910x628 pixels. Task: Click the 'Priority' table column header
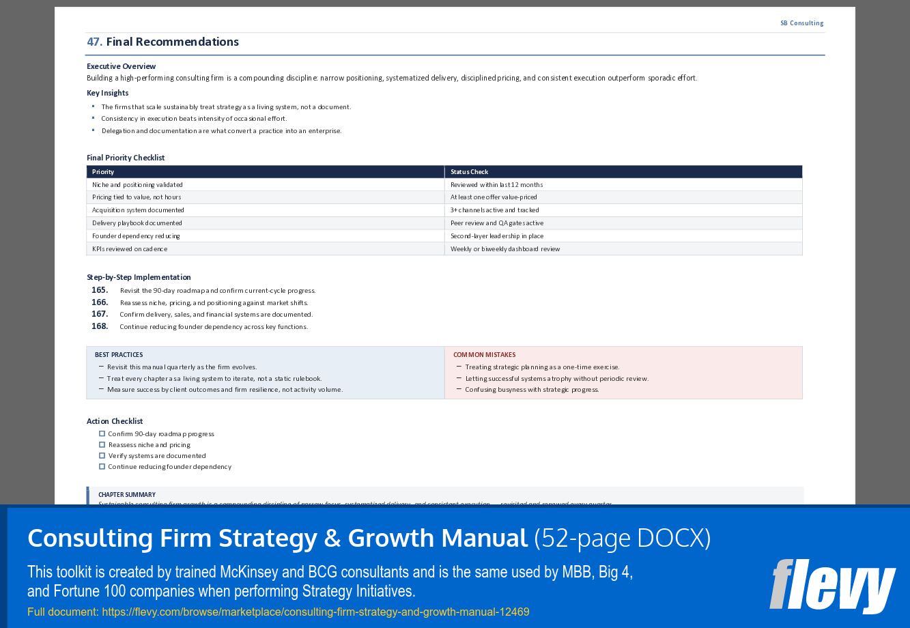[x=266, y=172]
